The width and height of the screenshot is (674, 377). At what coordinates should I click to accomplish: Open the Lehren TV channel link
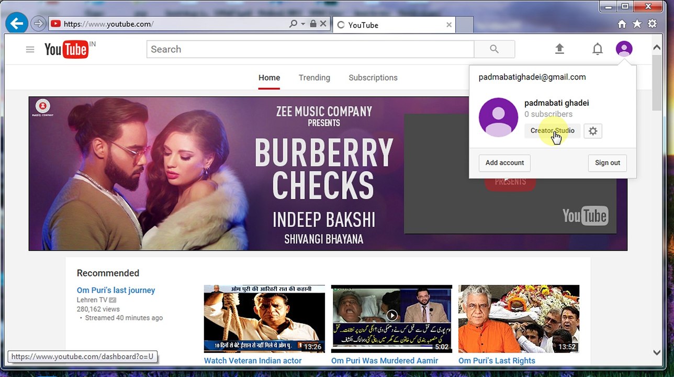click(92, 300)
